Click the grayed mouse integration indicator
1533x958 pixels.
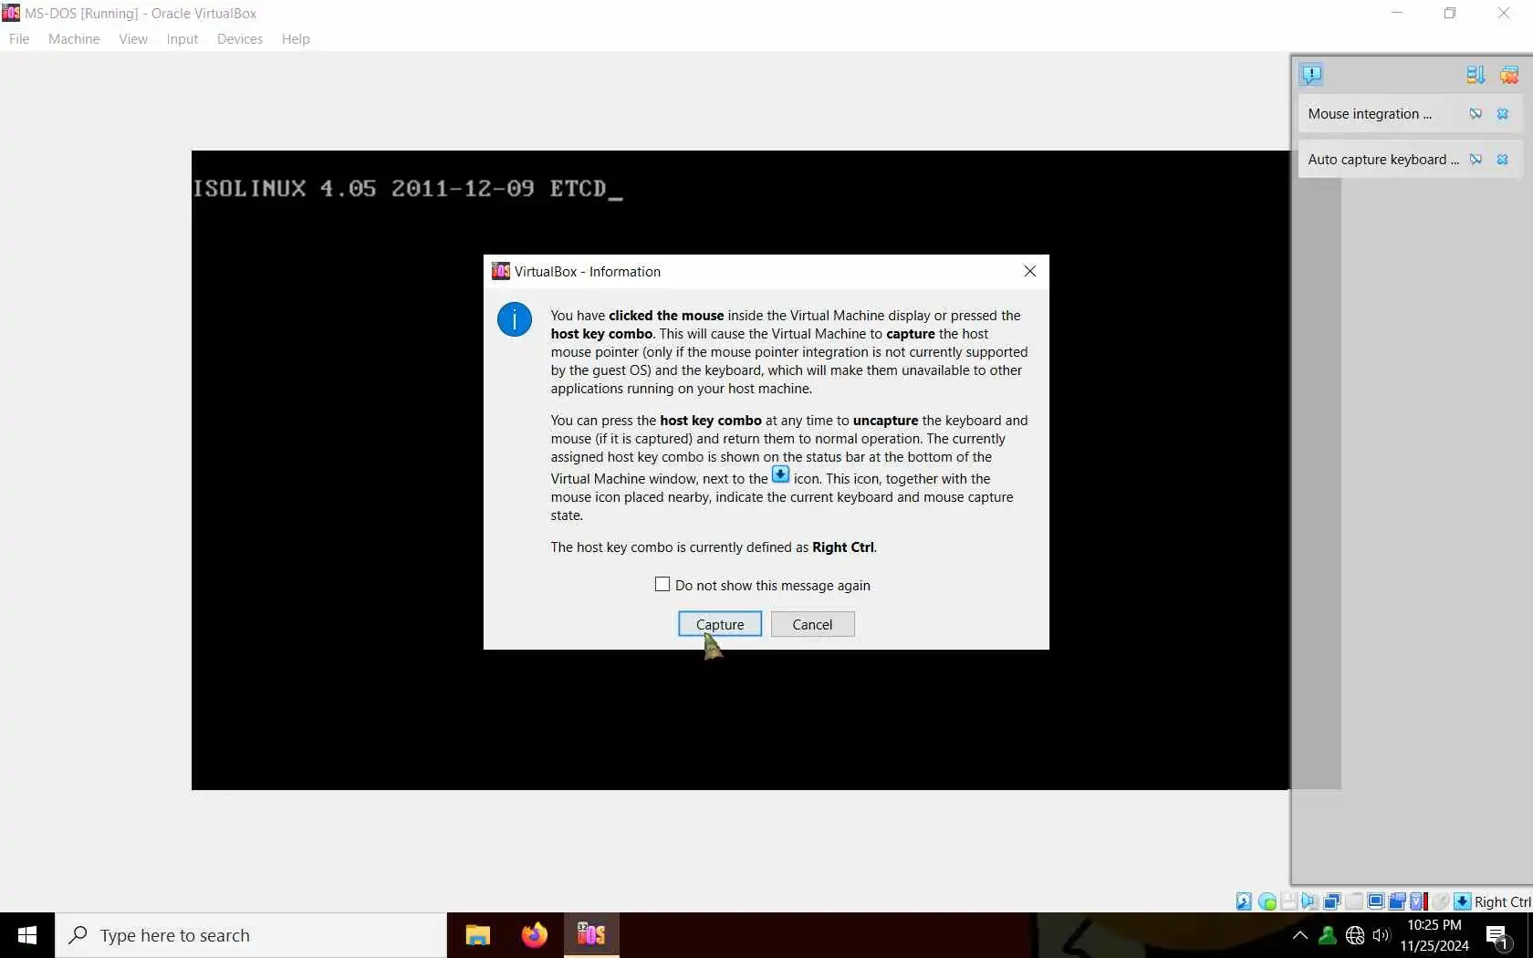pos(1441,901)
